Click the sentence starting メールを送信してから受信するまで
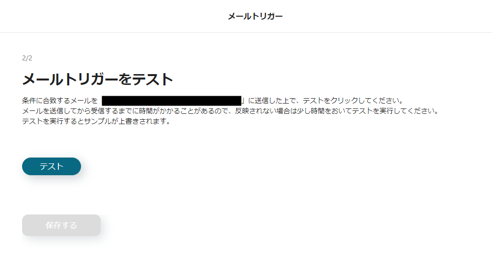The height and width of the screenshot is (266, 492). coord(230,111)
